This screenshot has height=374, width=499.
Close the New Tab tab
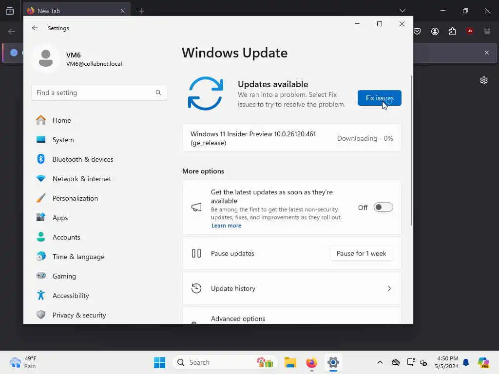pyautogui.click(x=123, y=11)
